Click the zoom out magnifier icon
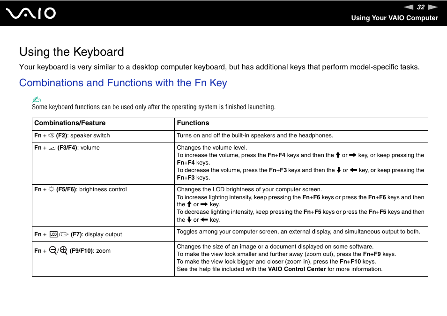The image size is (447, 316). pos(53,250)
